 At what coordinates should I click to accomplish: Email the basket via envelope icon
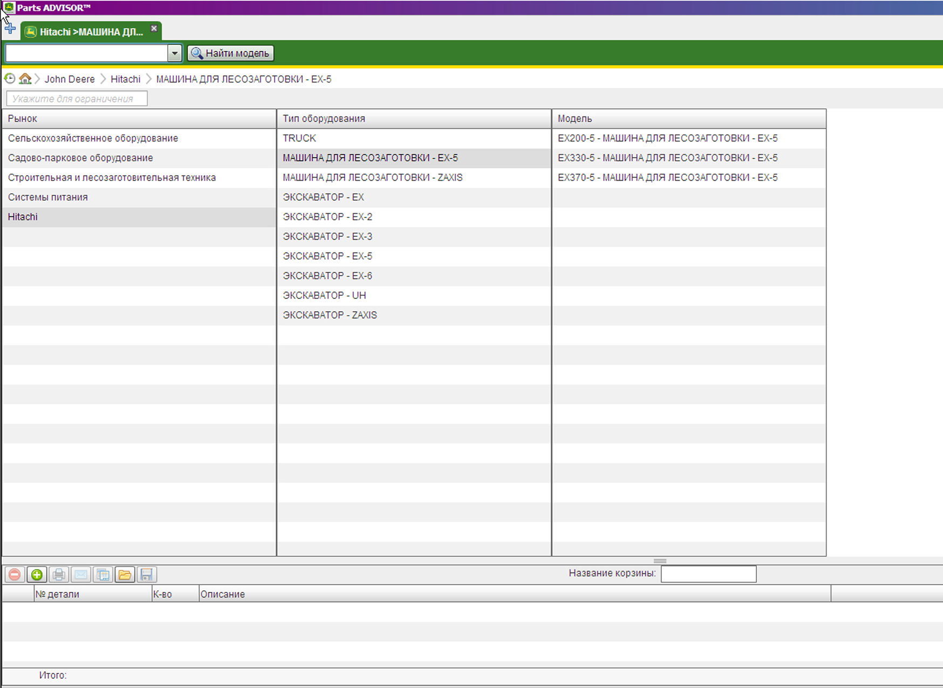[x=81, y=575]
